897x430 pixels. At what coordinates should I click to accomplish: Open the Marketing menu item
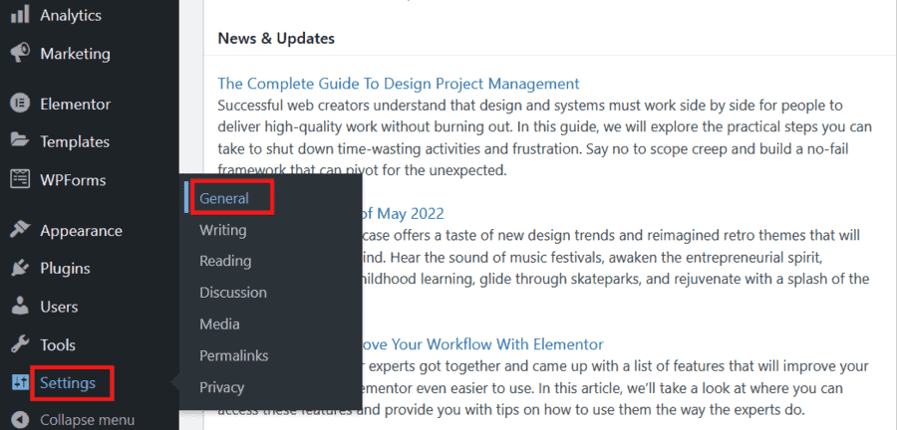coord(75,54)
